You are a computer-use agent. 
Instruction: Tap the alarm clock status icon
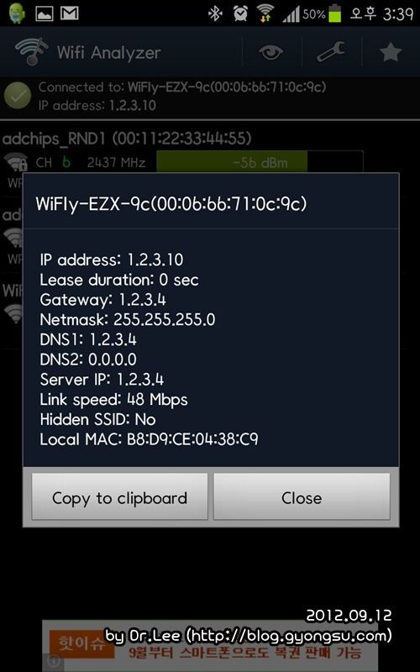[x=240, y=14]
